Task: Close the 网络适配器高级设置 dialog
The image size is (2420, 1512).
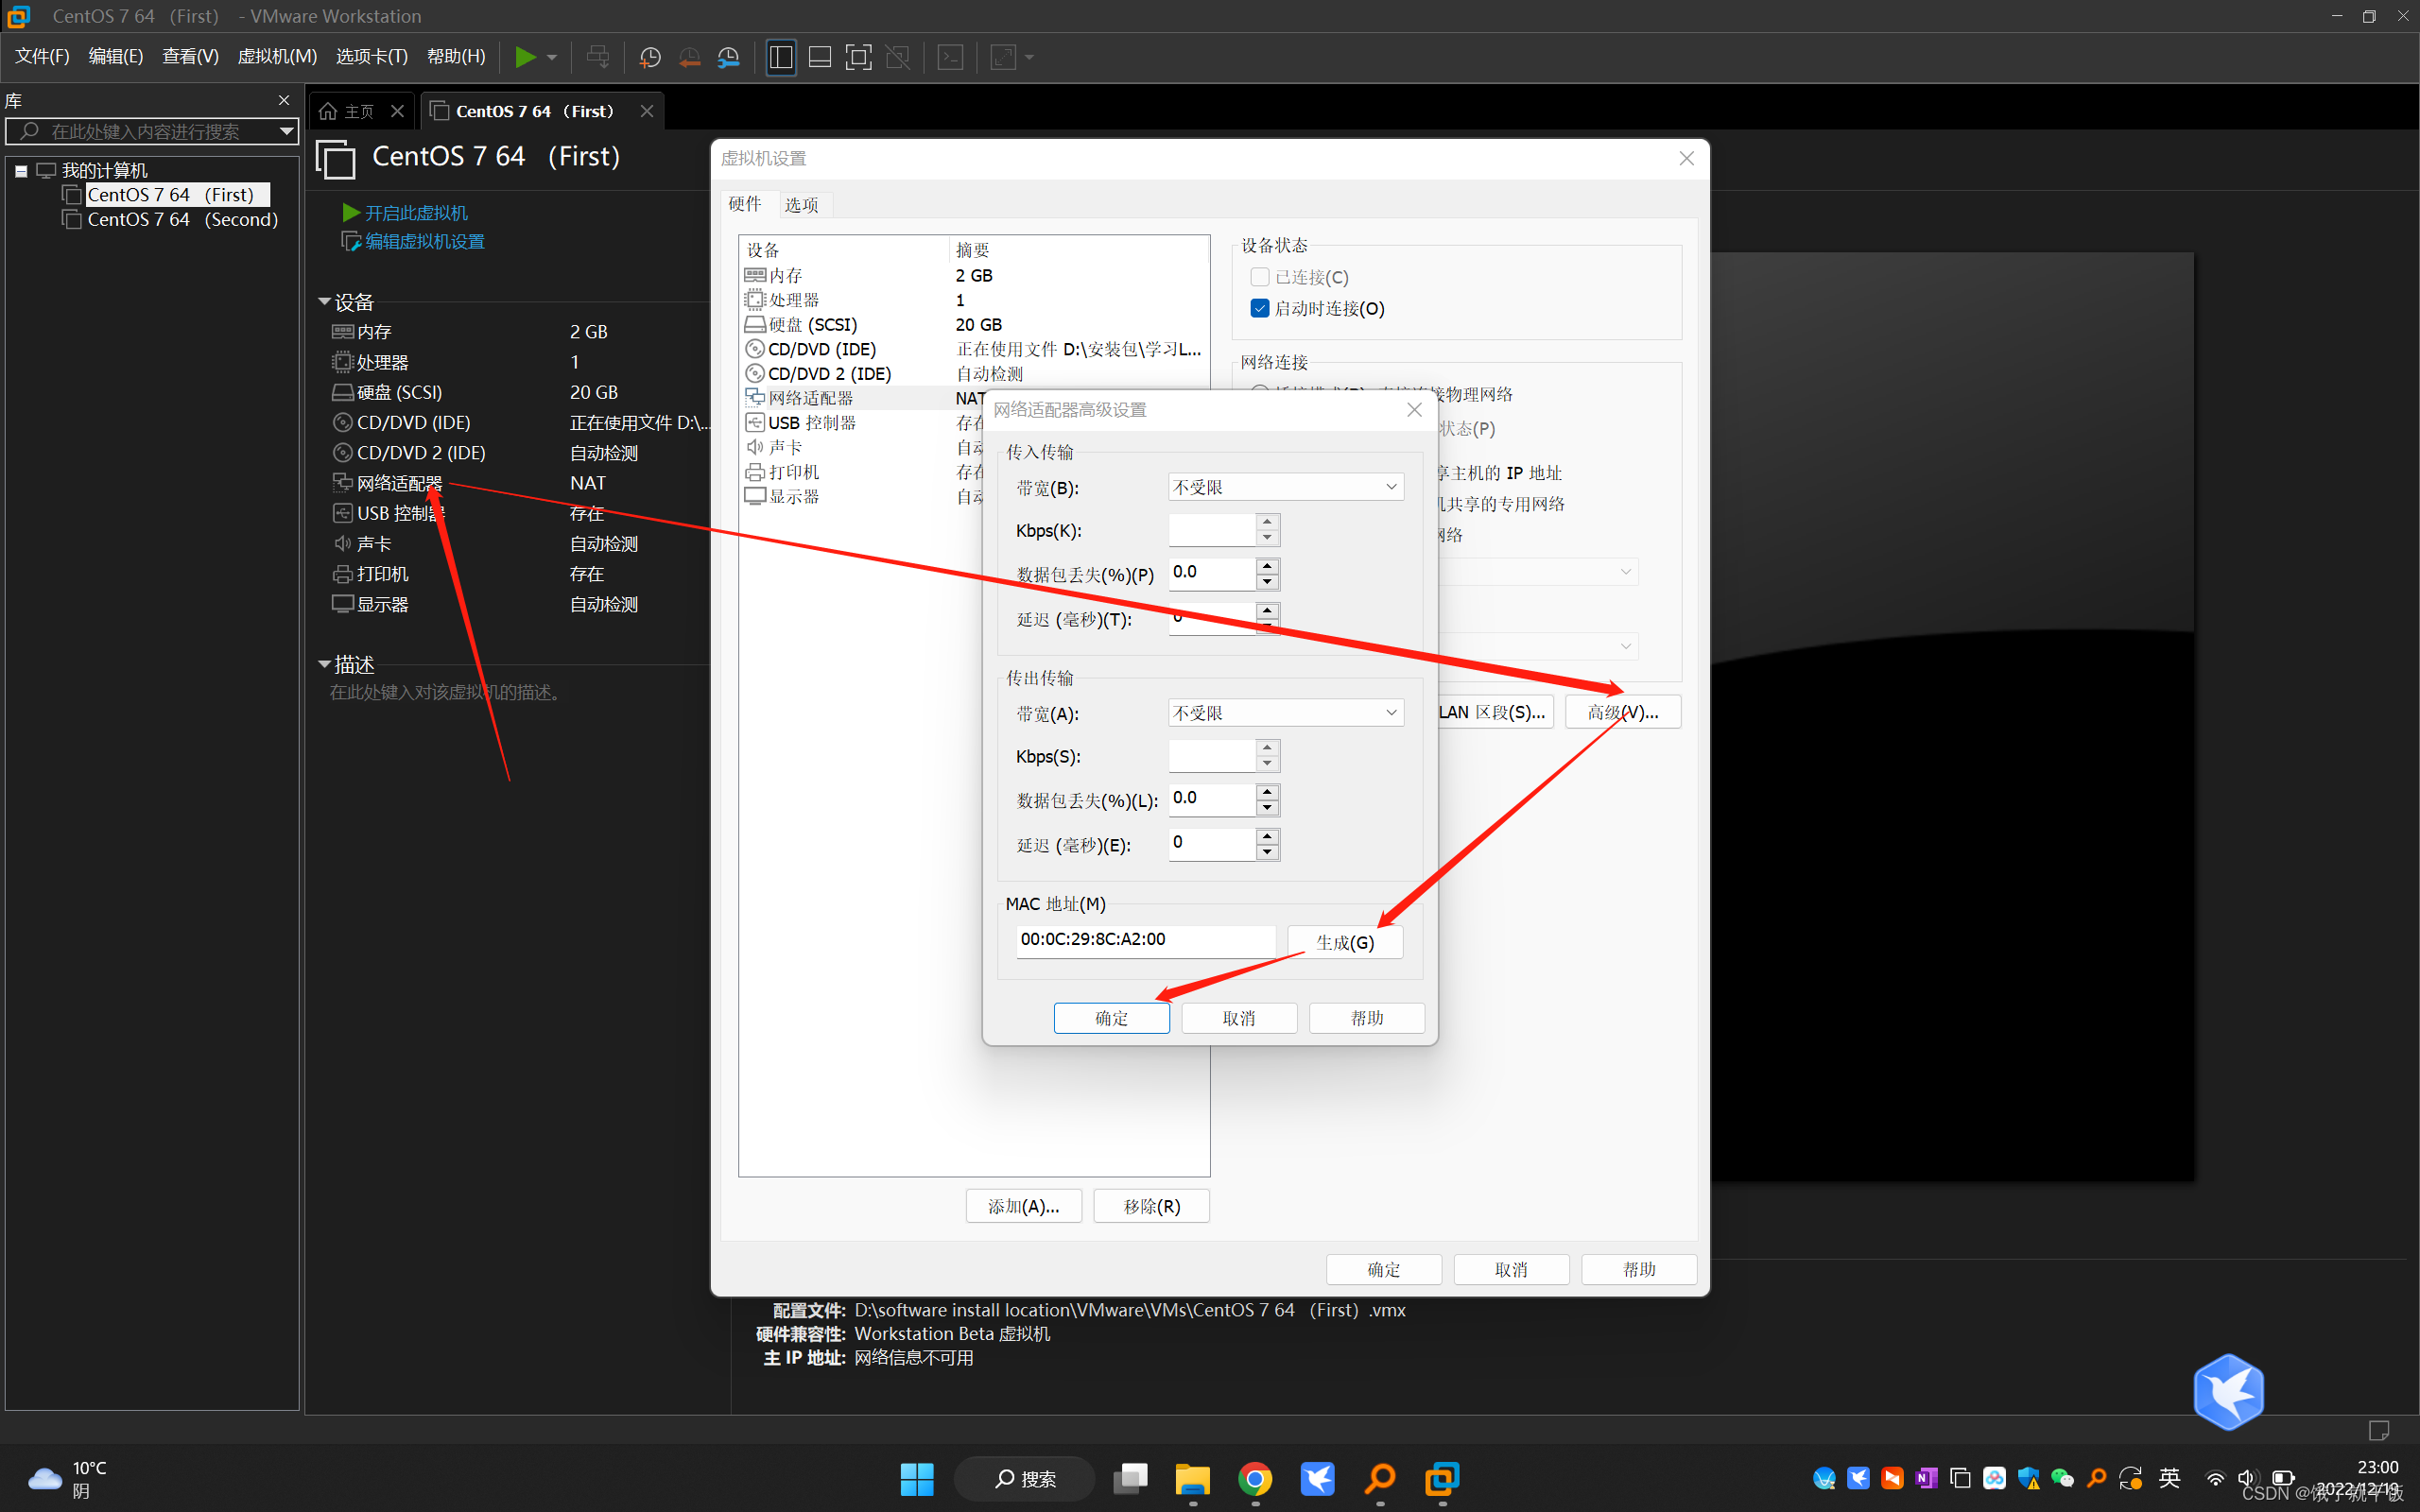Action: 1414,410
